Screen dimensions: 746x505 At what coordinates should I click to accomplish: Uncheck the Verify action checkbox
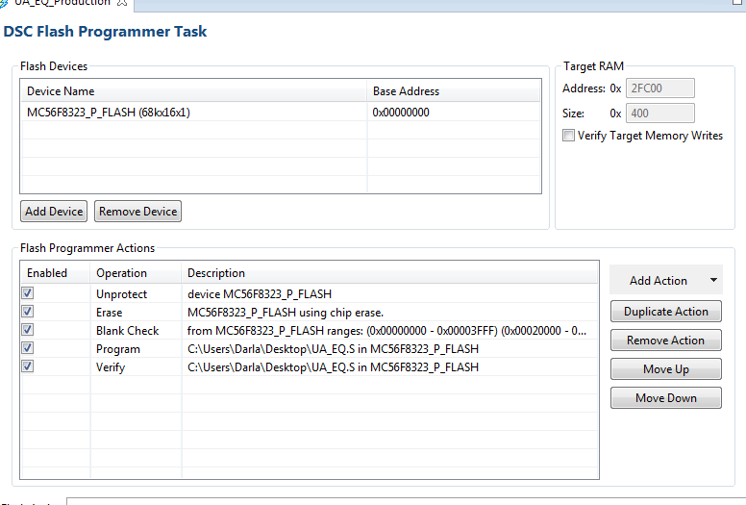tap(28, 366)
